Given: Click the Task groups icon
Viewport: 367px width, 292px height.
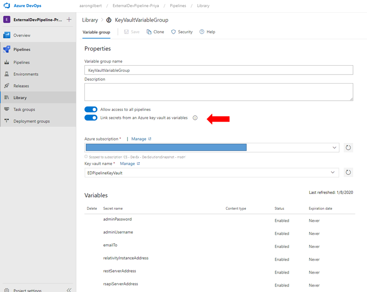Looking at the screenshot, I should click(7, 109).
